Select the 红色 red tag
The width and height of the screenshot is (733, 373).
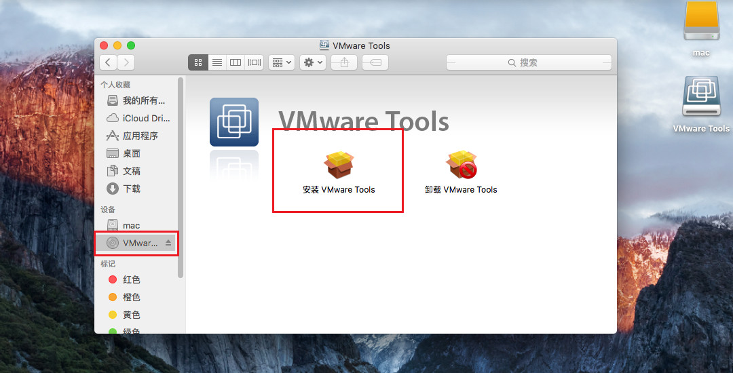pos(131,279)
